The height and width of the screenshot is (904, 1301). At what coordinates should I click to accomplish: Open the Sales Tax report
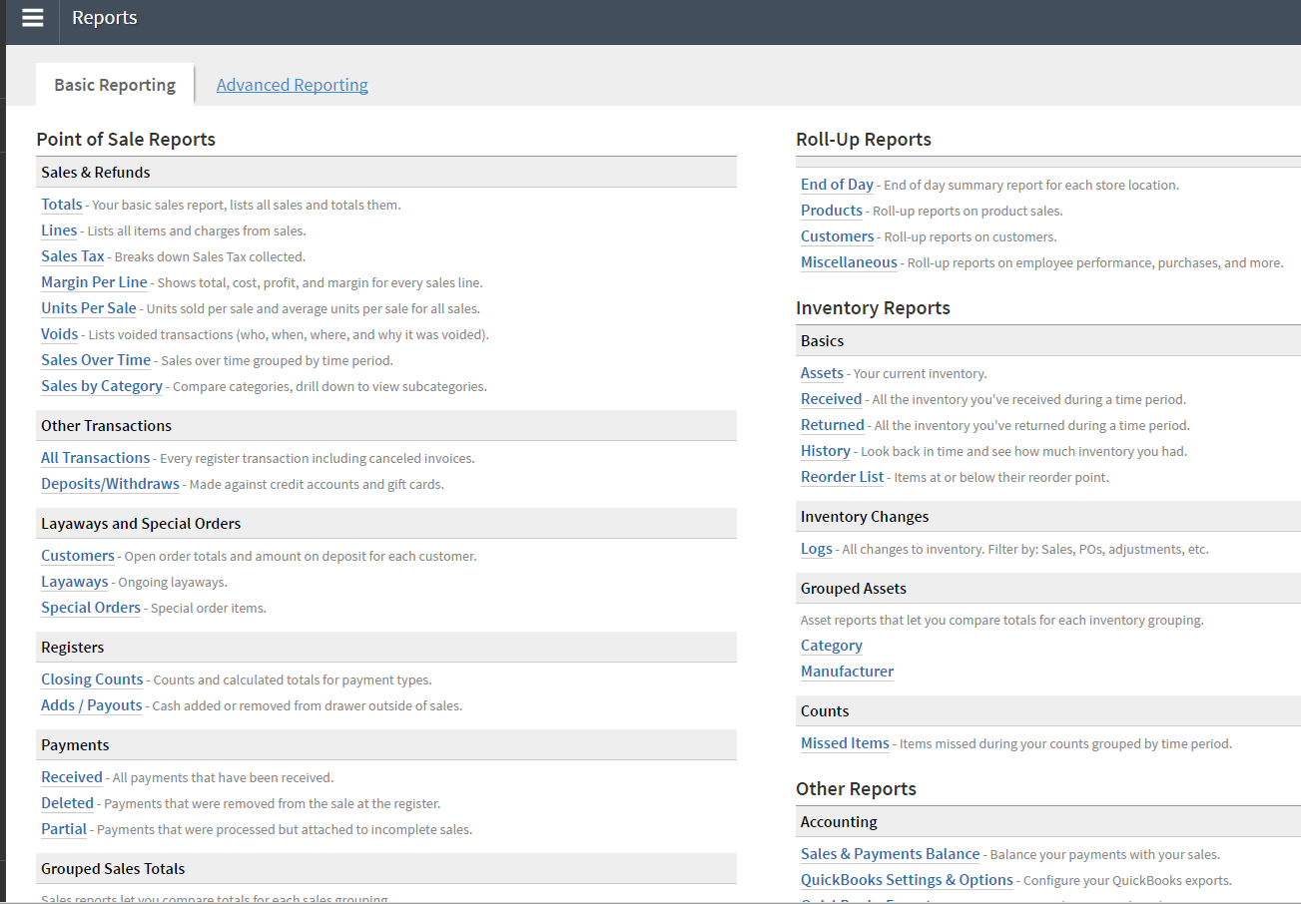click(x=73, y=256)
